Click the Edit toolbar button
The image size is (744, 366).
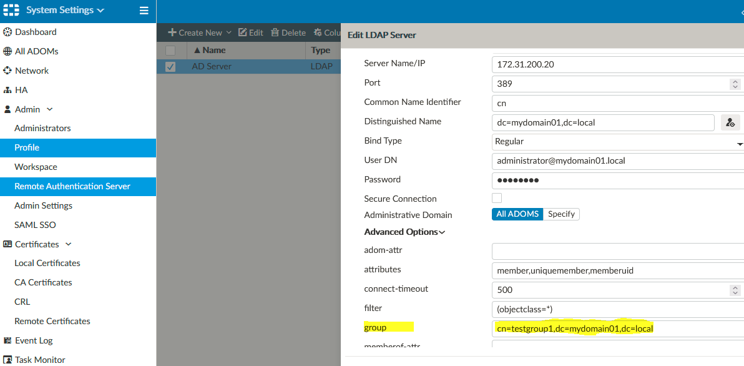pos(251,32)
